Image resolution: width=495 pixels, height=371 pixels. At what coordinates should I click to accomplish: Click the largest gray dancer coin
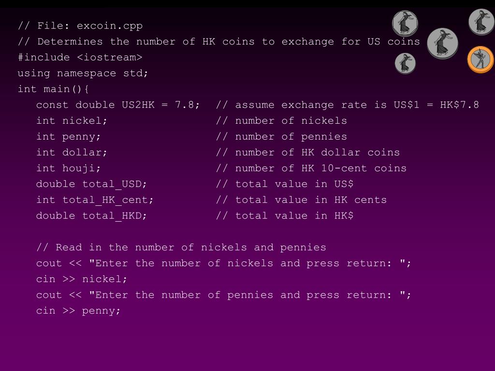click(443, 43)
